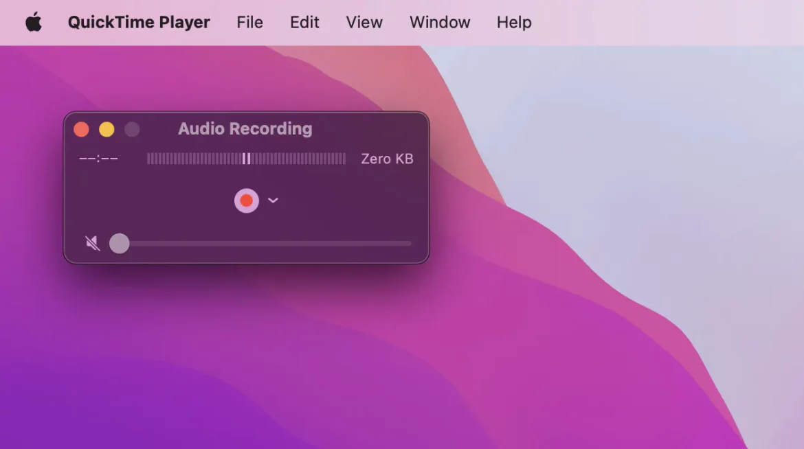Click the muted speaker icon
Viewport: 804px width, 449px height.
click(x=92, y=243)
